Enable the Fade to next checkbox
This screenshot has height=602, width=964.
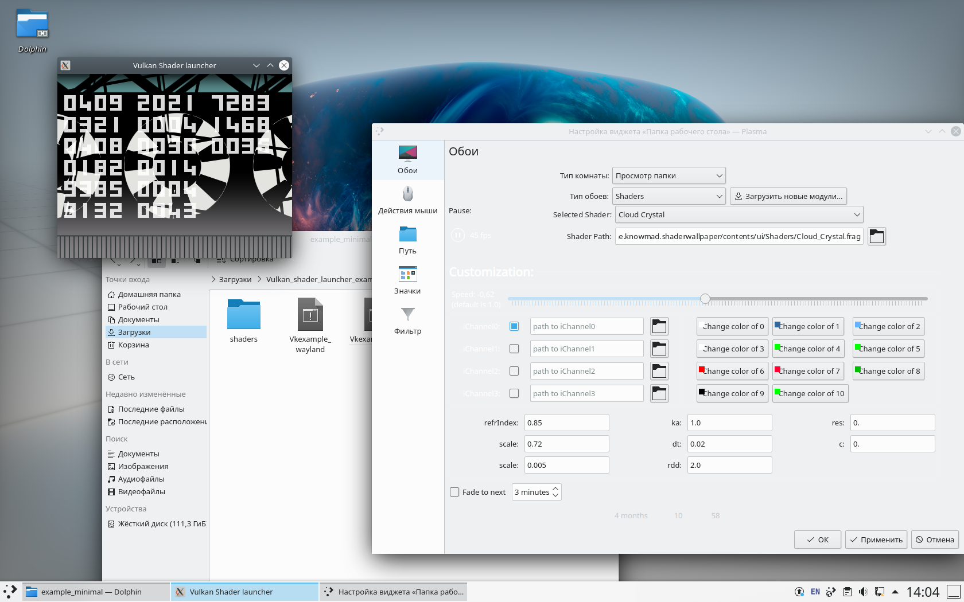click(x=454, y=492)
